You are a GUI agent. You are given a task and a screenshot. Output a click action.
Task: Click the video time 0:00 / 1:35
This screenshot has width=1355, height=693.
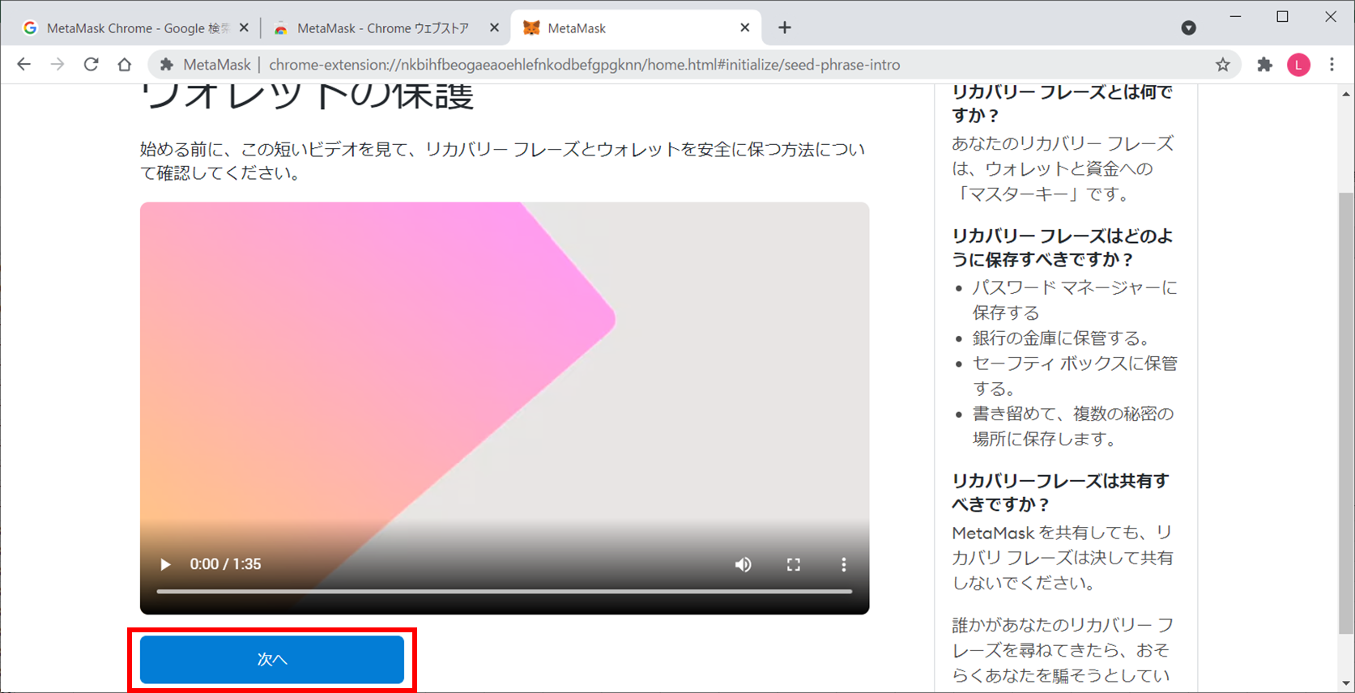pyautogui.click(x=225, y=564)
